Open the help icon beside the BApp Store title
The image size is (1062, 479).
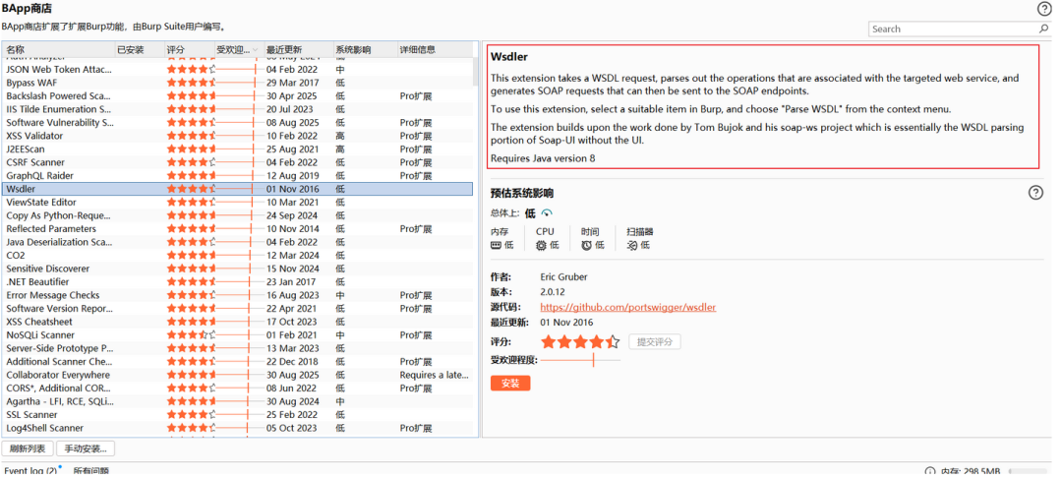point(1043,9)
